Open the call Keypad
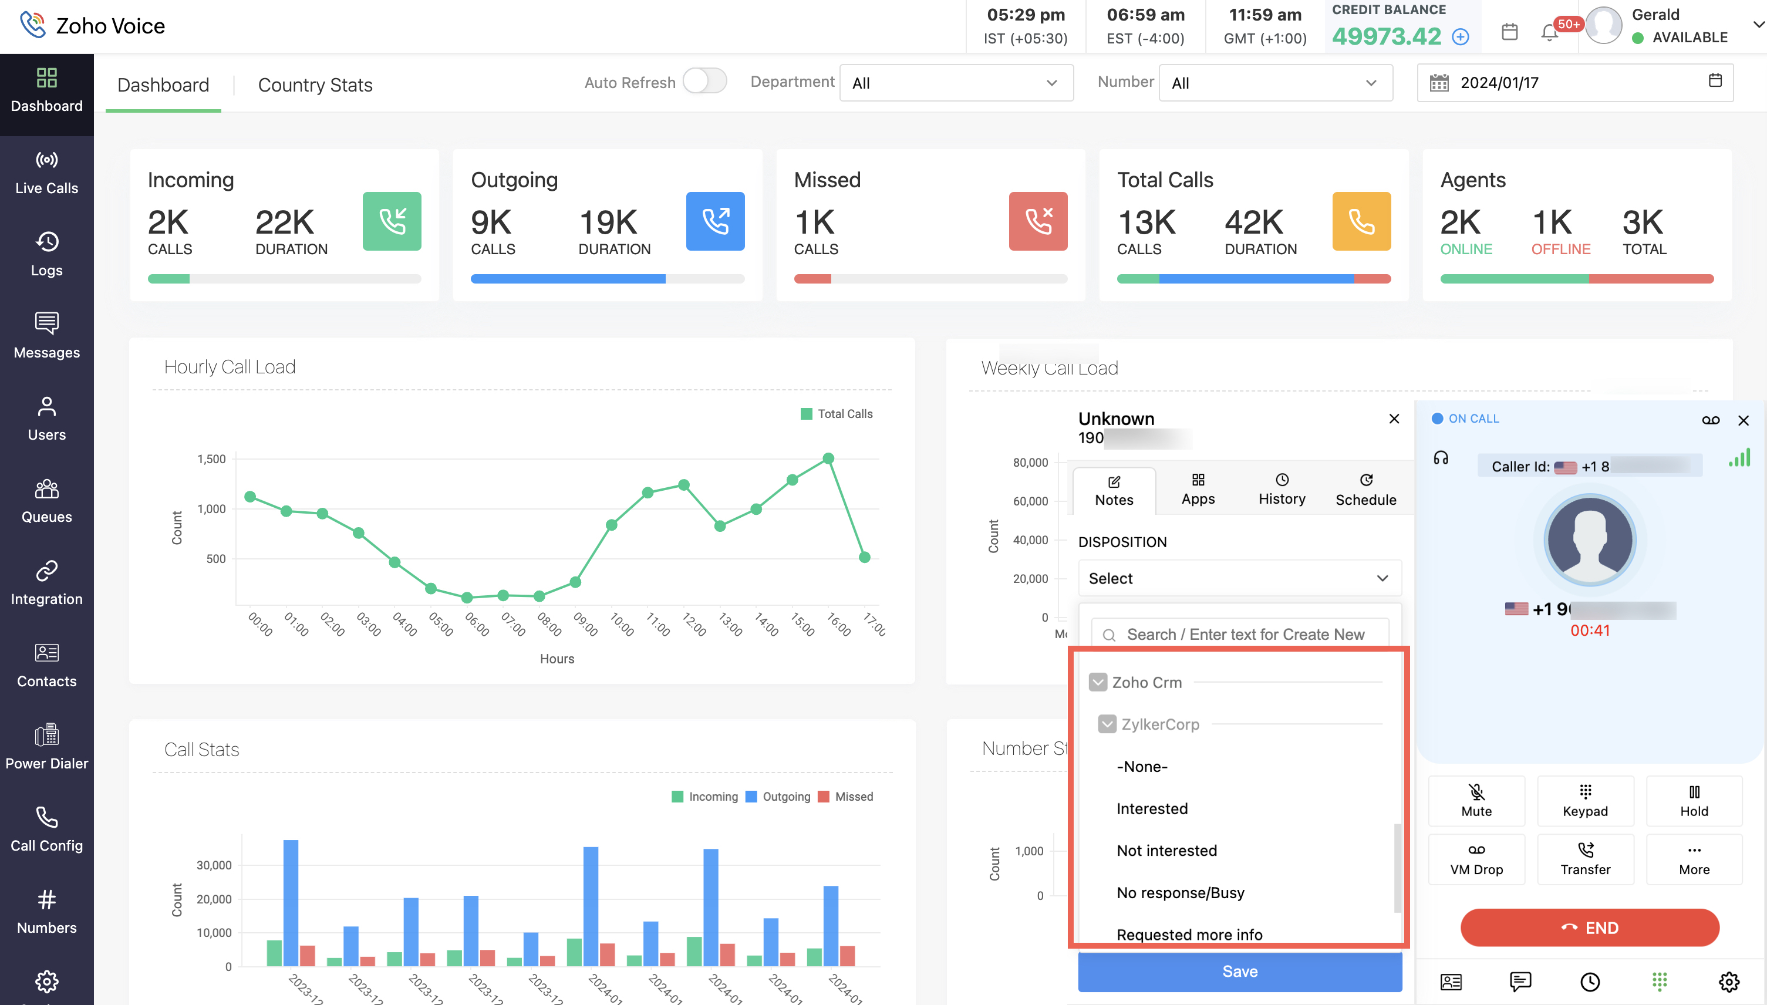Screen dimensions: 1767x1005 point(1585,800)
